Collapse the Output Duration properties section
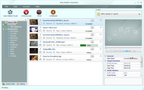The height and width of the screenshot is (90, 144). [x=105, y=61]
